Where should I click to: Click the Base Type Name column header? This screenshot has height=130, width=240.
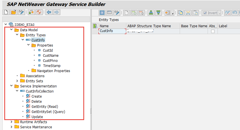tap(194, 26)
